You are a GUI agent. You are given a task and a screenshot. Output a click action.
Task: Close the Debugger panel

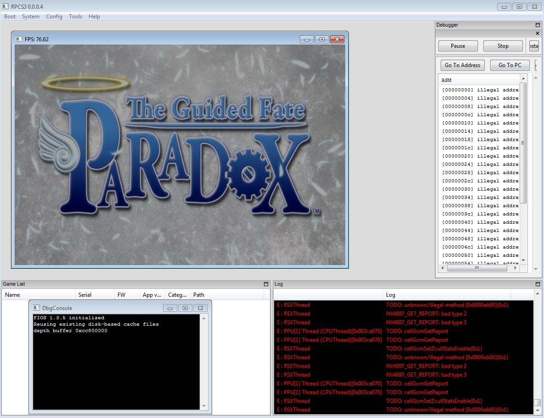(x=538, y=34)
